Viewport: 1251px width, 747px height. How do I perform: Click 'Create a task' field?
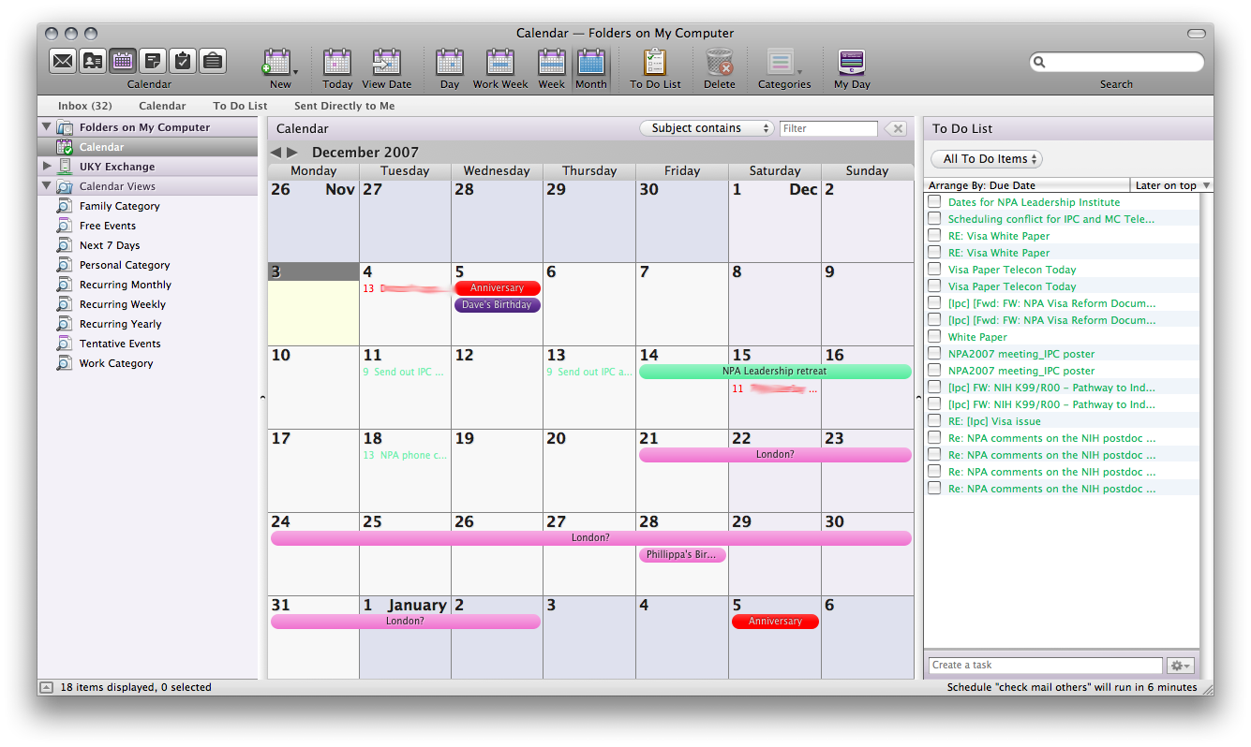tap(1046, 666)
